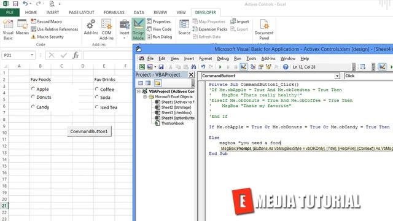Select the Candy option button
This screenshot has height=221, width=393.
point(33,107)
